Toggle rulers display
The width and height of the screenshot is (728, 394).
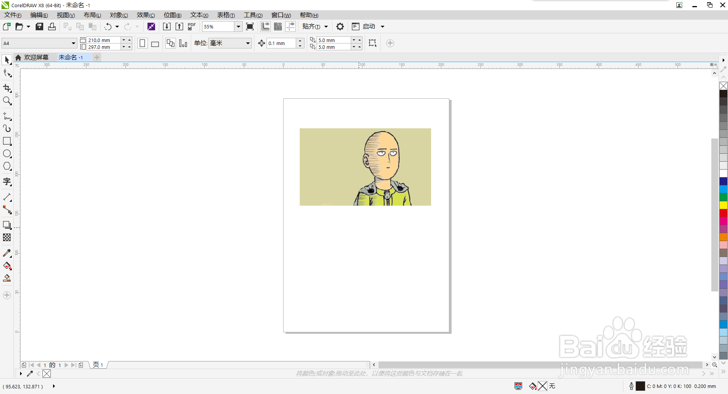[x=265, y=26]
